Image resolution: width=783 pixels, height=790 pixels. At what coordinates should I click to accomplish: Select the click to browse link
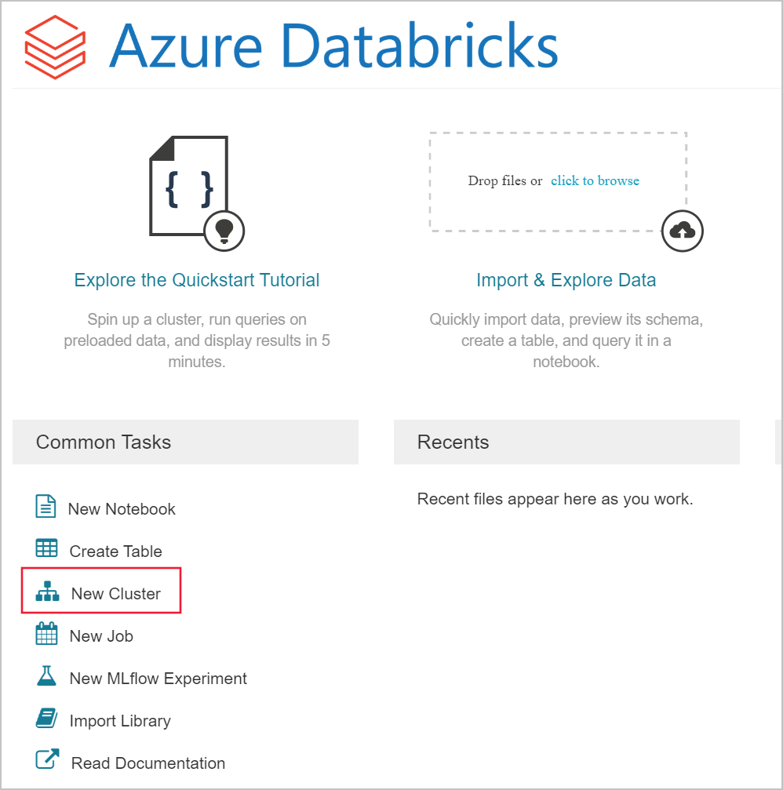click(595, 180)
